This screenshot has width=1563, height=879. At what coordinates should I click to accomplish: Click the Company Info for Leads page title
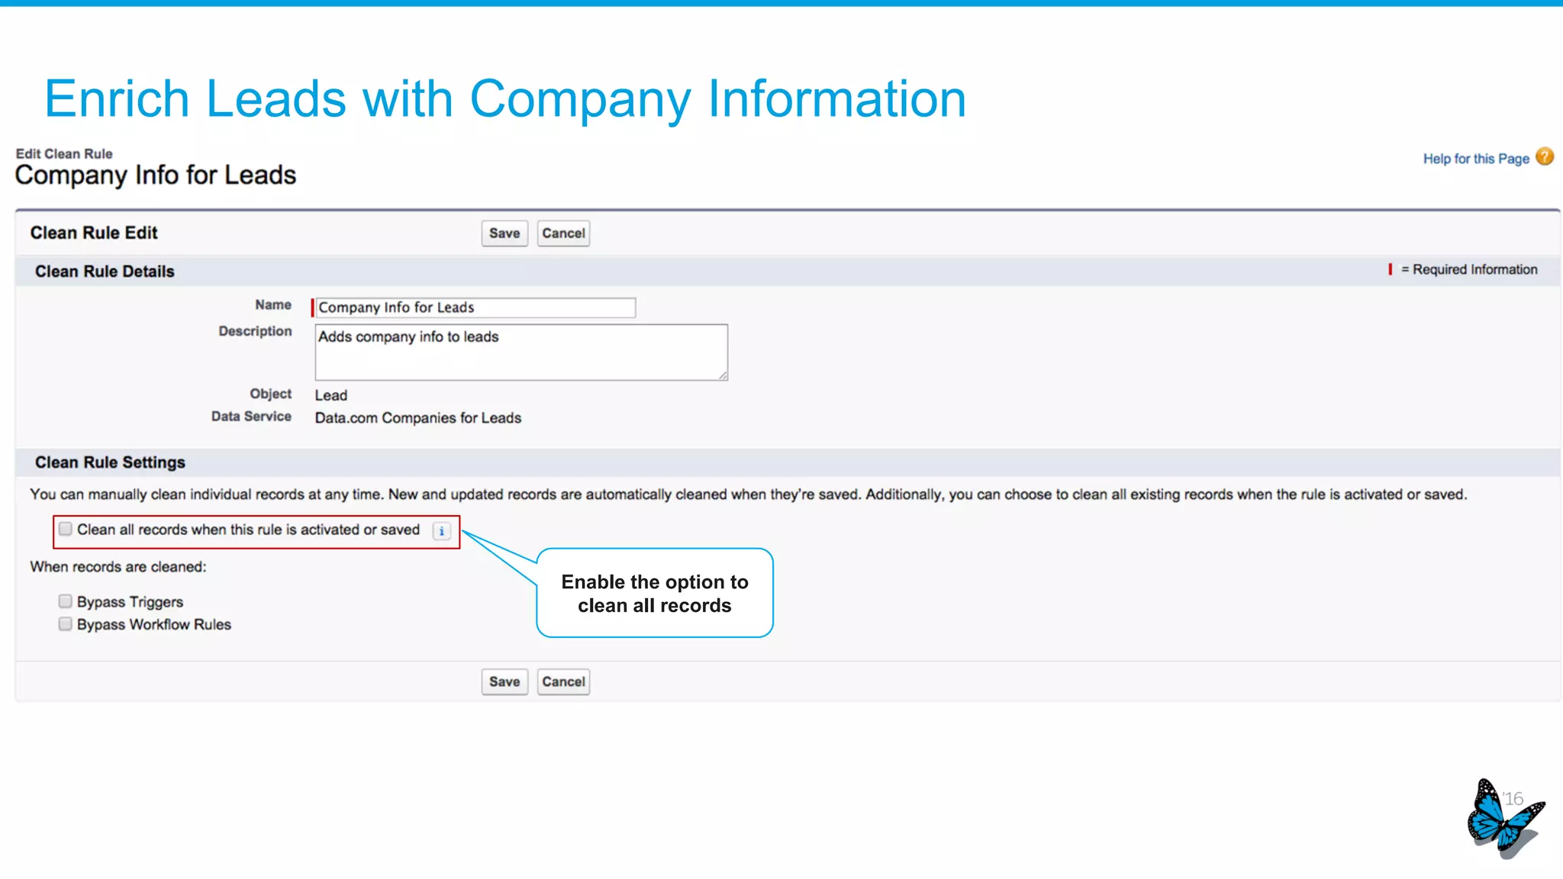pos(156,175)
